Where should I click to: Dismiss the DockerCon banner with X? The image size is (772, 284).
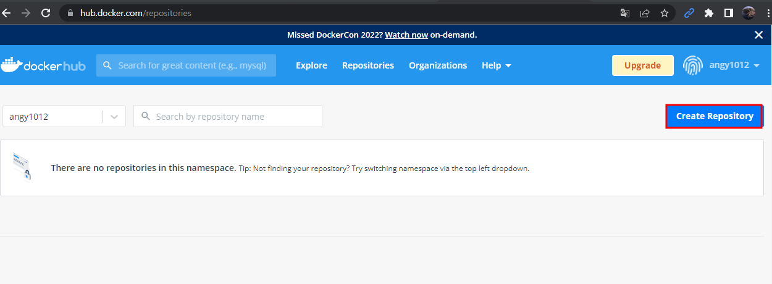[759, 35]
